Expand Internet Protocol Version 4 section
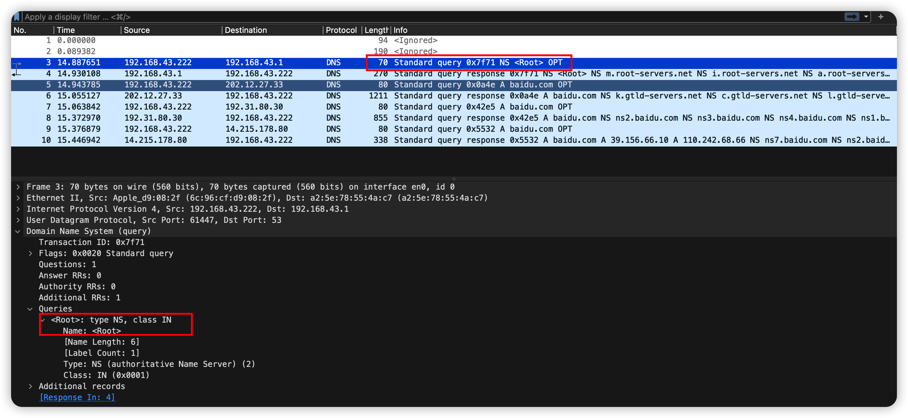Viewport: 908px width, 418px height. (18, 209)
